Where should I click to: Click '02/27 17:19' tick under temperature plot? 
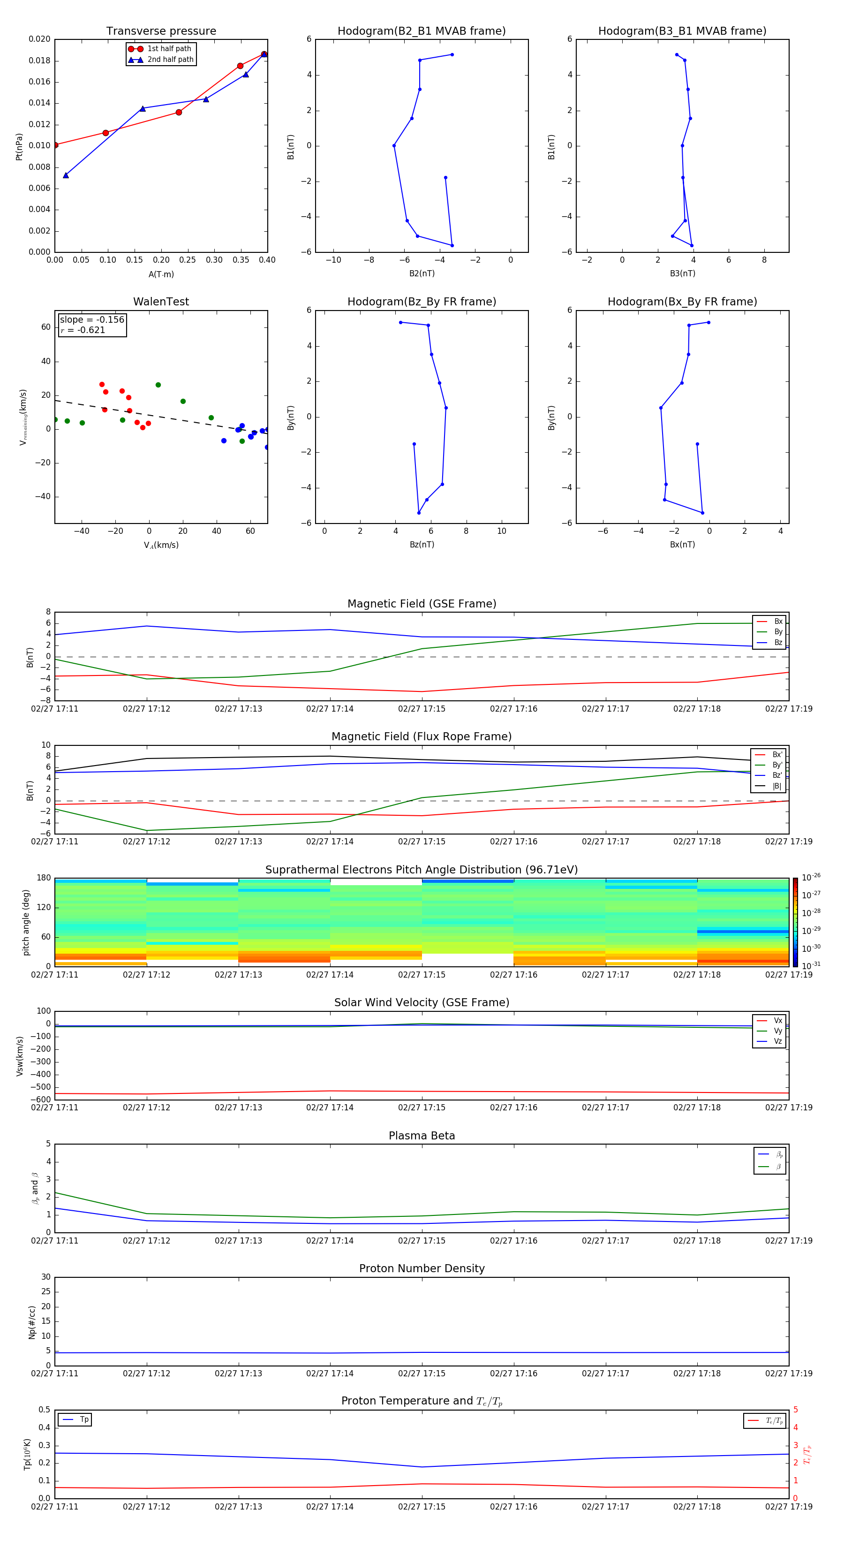point(789,1507)
